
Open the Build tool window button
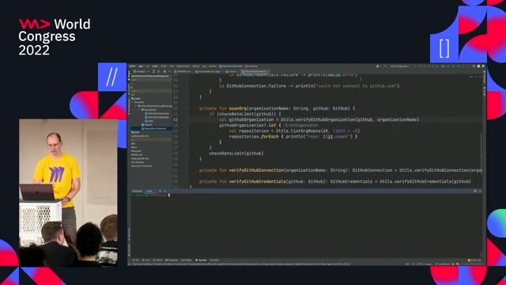pyautogui.click(x=214, y=260)
